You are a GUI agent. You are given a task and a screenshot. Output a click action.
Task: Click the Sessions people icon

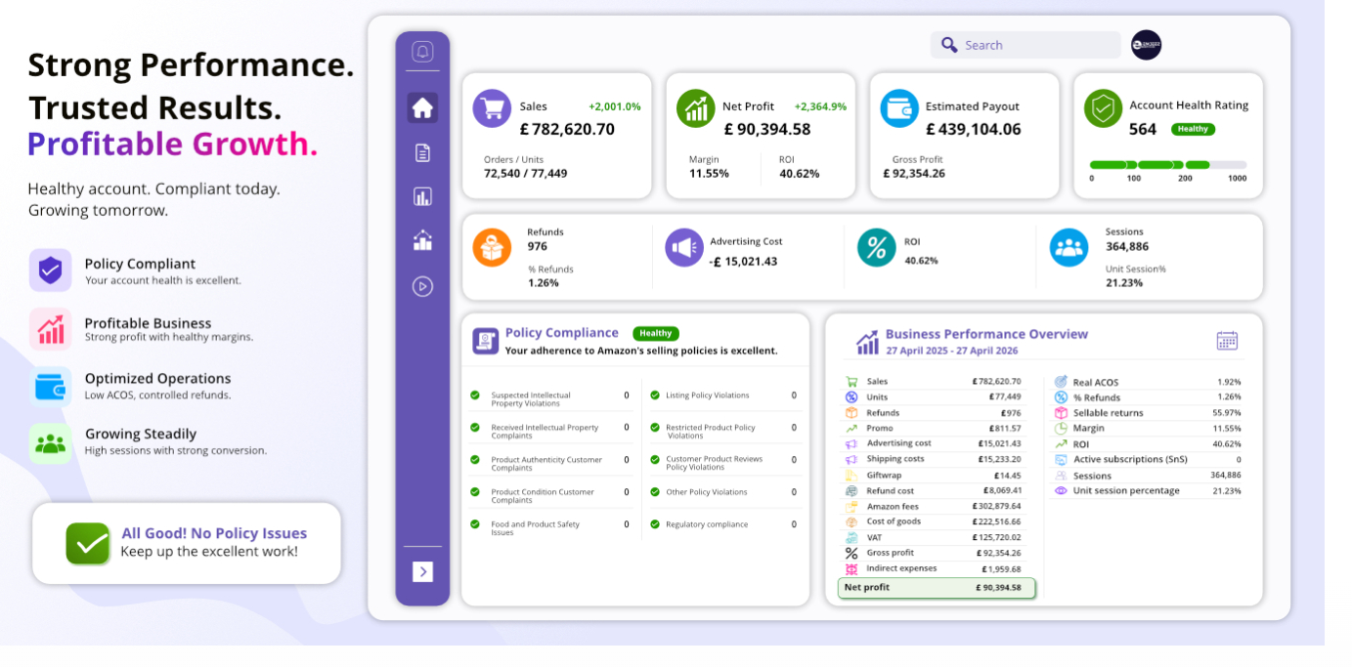click(1069, 247)
